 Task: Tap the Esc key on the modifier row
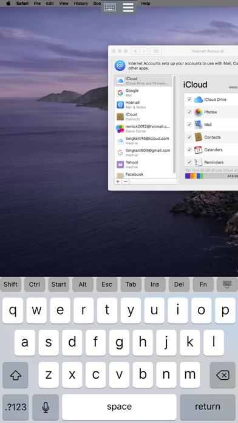pyautogui.click(x=107, y=284)
